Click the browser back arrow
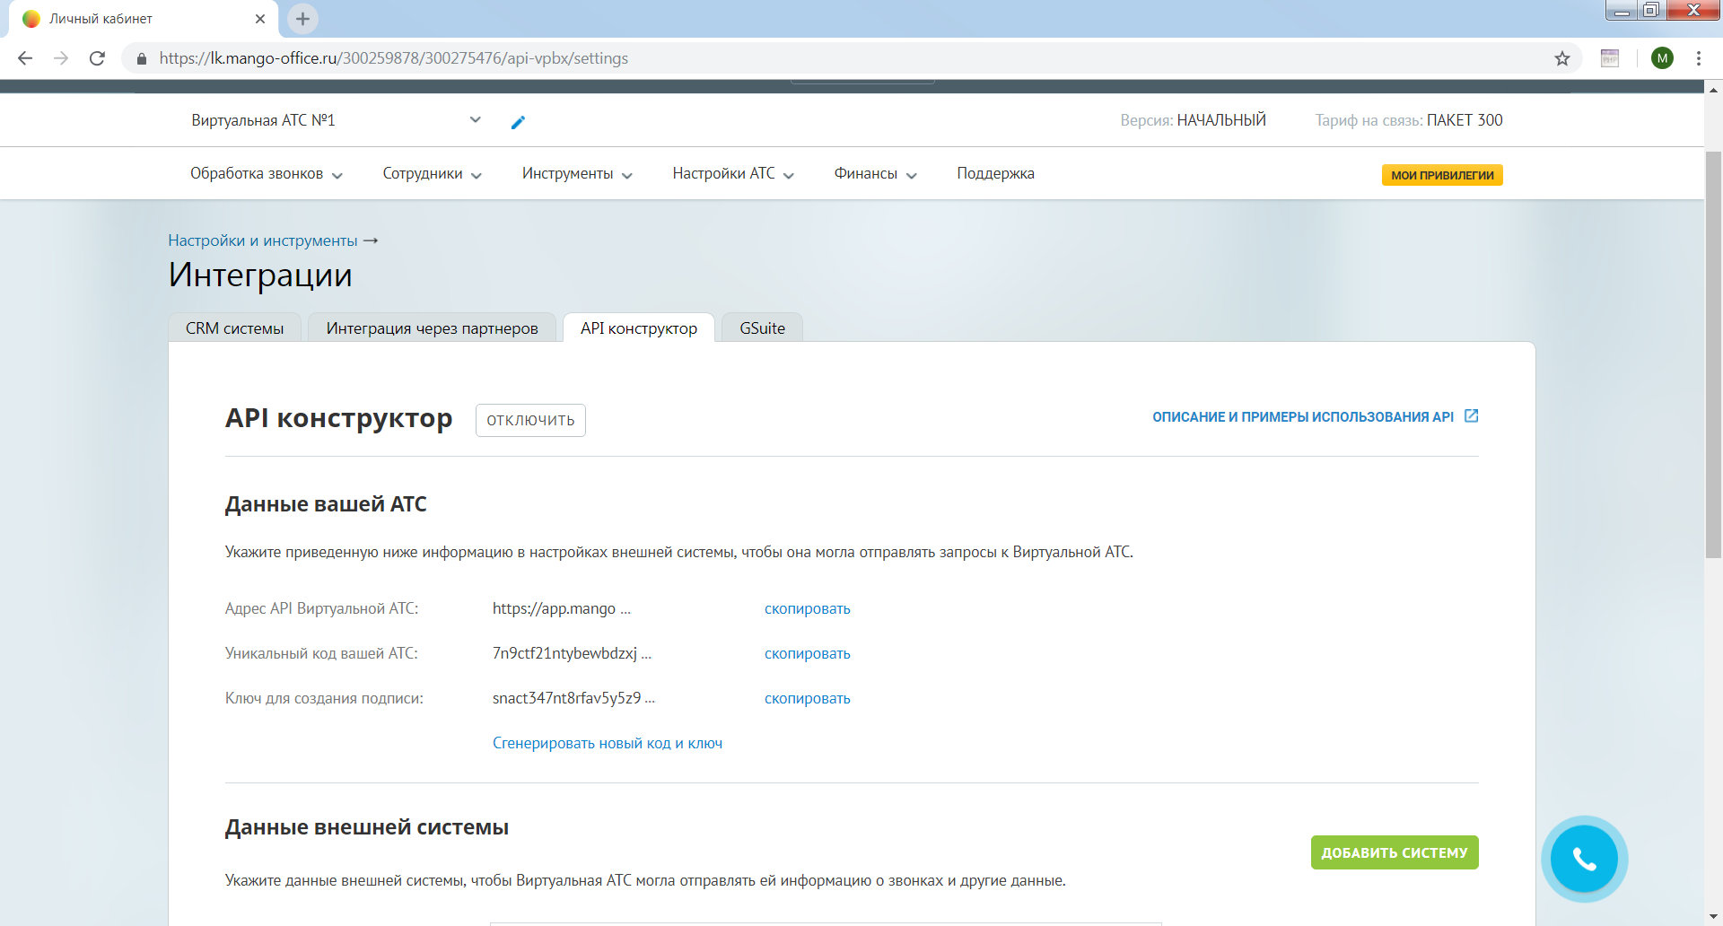The image size is (1723, 926). (25, 58)
